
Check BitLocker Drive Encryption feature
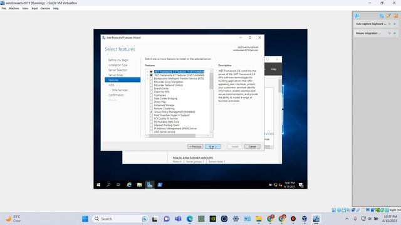(151, 82)
